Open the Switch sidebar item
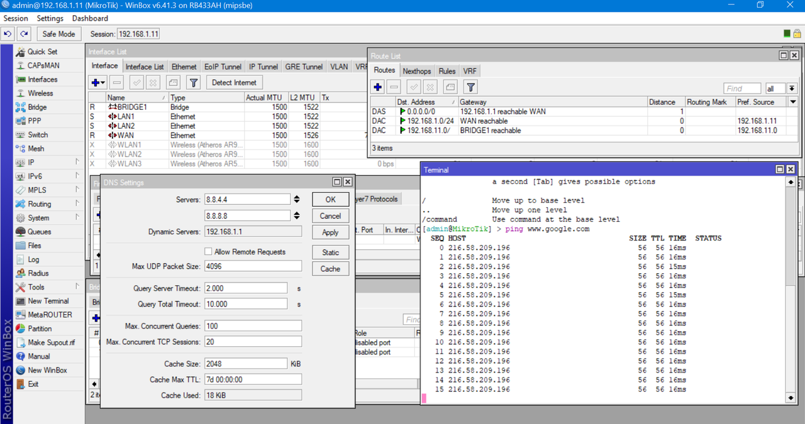The height and width of the screenshot is (424, 805). (x=38, y=134)
